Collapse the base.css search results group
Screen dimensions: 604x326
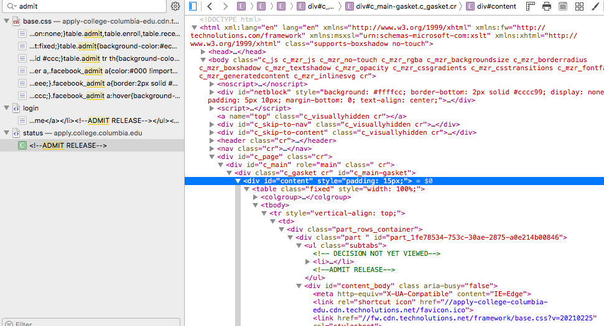(x=7, y=21)
